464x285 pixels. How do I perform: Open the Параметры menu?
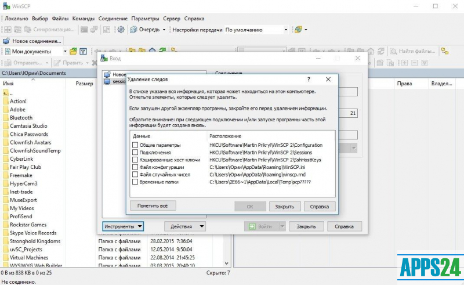point(146,19)
